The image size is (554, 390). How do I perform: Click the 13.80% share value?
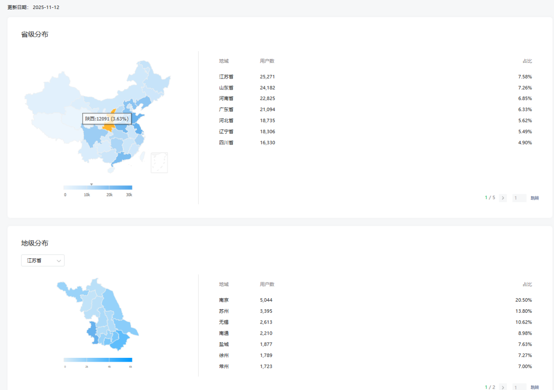click(524, 311)
